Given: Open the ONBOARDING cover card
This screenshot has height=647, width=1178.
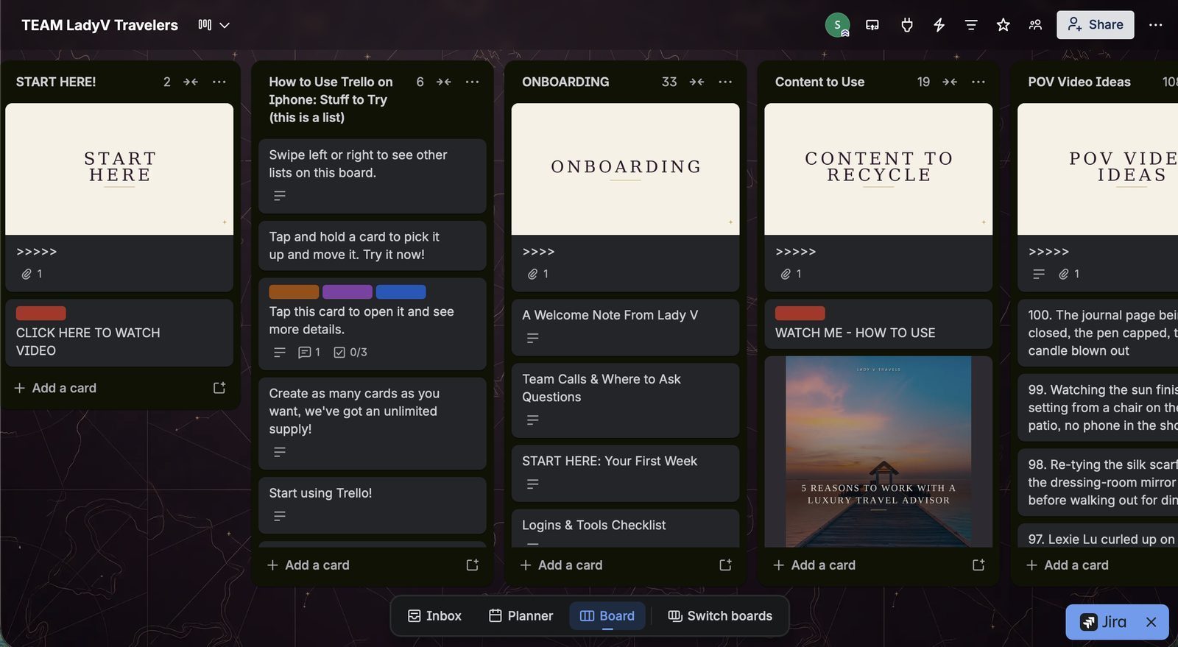Looking at the screenshot, I should [625, 197].
